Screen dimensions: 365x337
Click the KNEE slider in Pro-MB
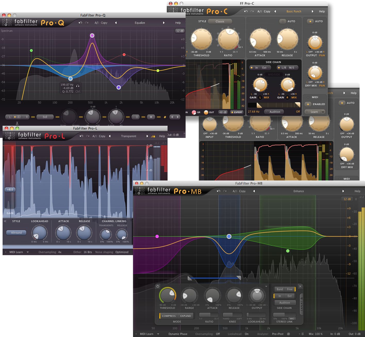pos(232,315)
